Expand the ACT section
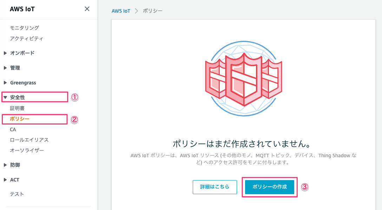The height and width of the screenshot is (210, 382). point(15,179)
